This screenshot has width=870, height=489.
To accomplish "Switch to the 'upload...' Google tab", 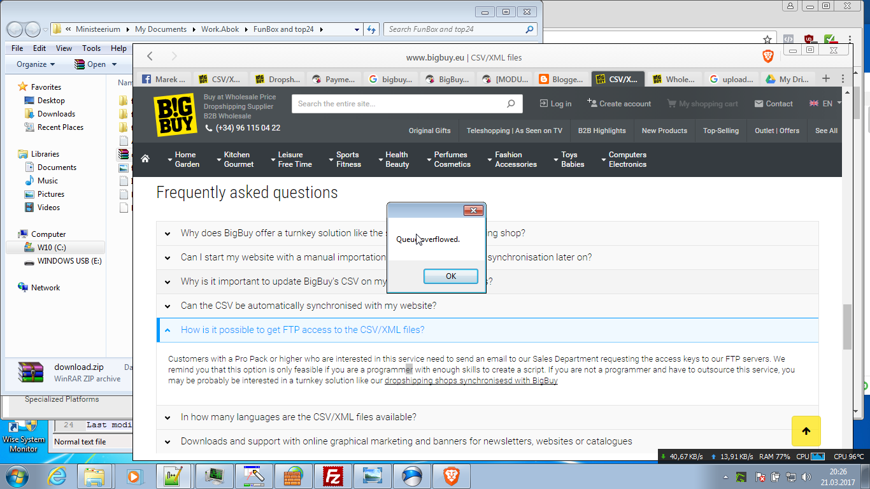I will (x=731, y=79).
